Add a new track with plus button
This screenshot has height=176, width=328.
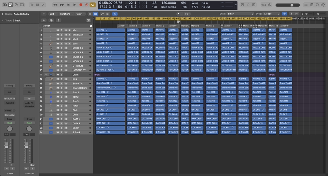43,21
